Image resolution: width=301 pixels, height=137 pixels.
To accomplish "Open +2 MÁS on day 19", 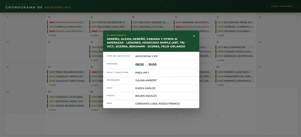I will click(220, 60).
